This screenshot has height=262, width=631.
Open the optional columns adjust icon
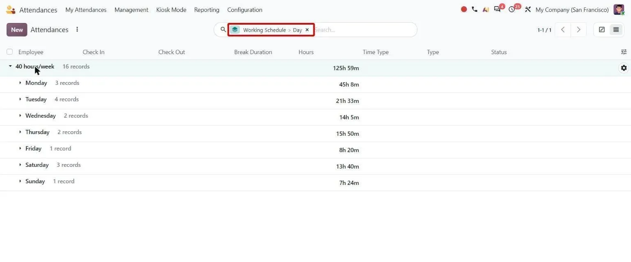click(x=624, y=52)
